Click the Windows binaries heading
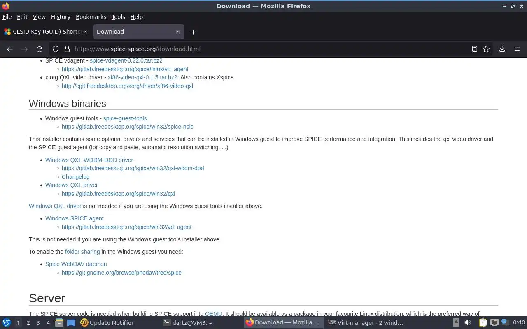Screen dimensions: 527x329 pyautogui.click(x=68, y=104)
